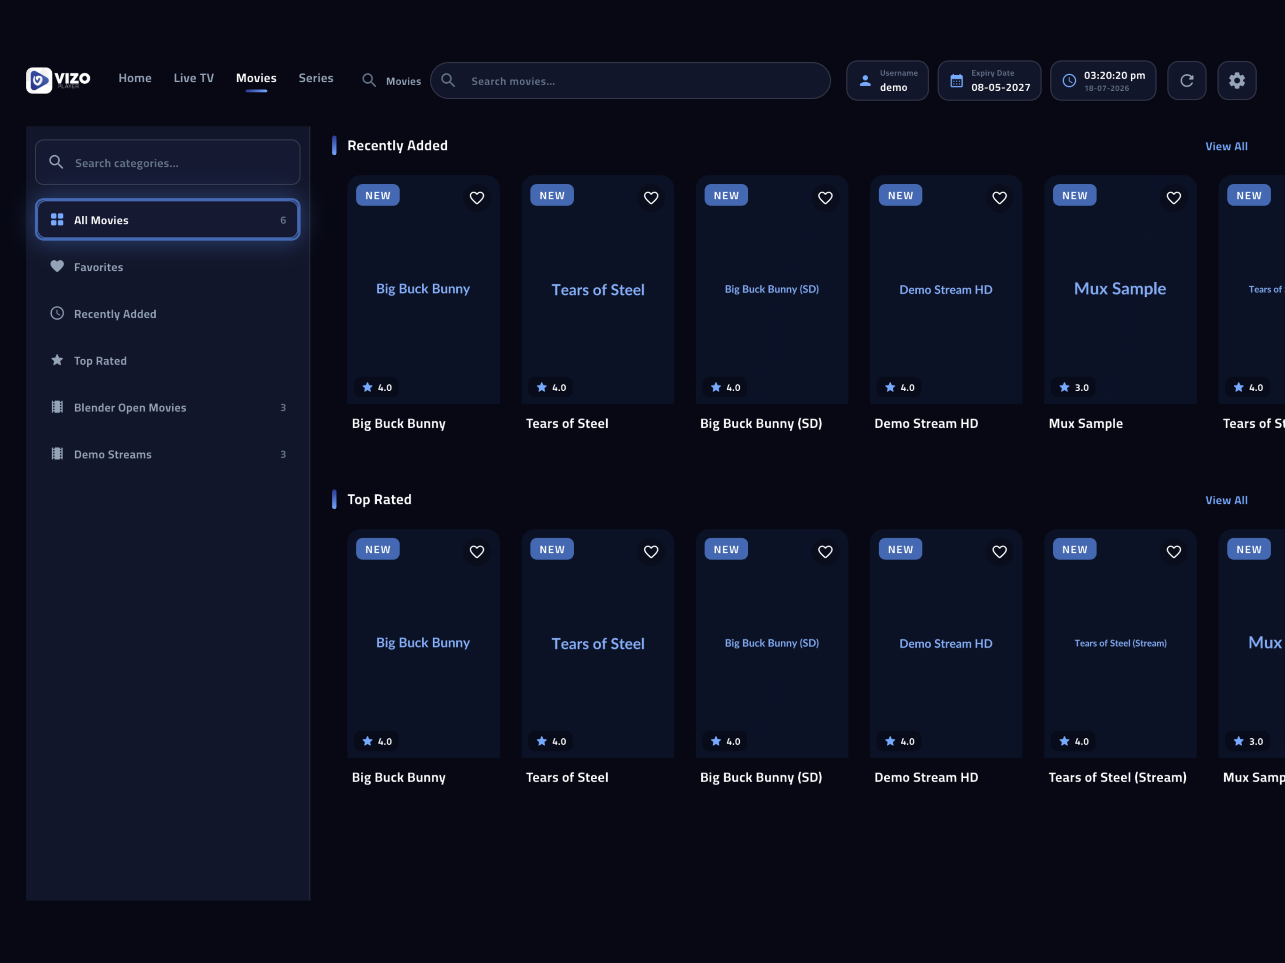Go to the Home tab
This screenshot has height=963, width=1285.
pos(135,78)
